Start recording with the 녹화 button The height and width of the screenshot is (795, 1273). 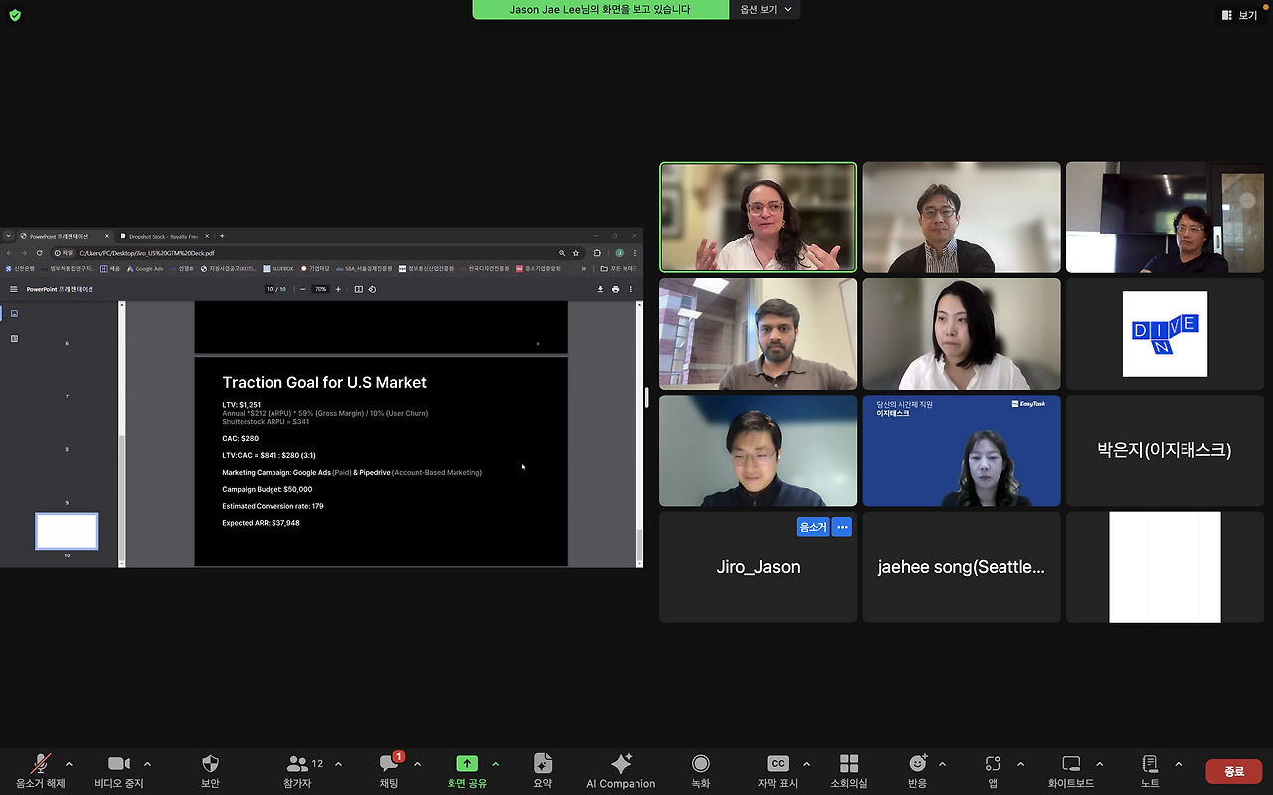[701, 770]
